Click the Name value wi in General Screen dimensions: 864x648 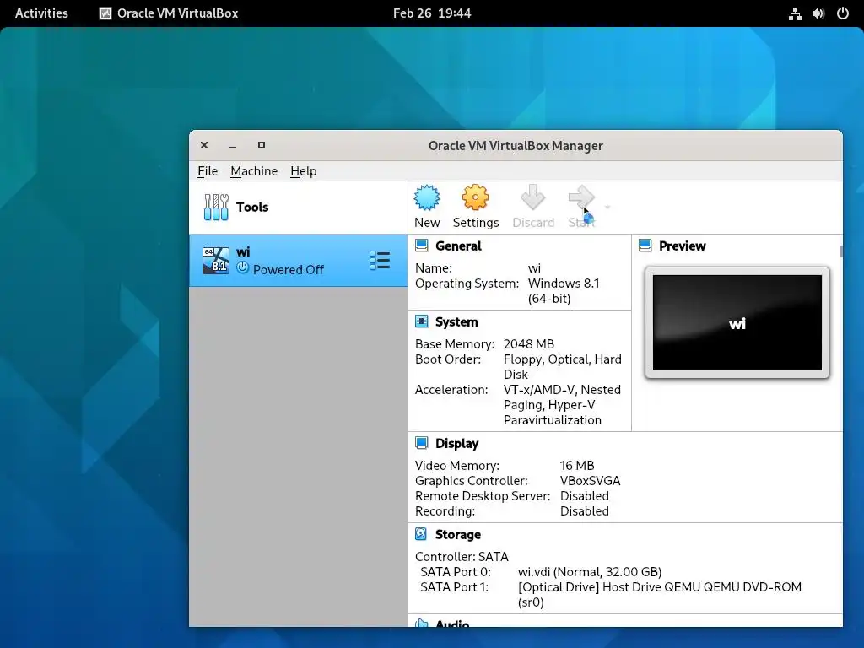click(x=534, y=267)
